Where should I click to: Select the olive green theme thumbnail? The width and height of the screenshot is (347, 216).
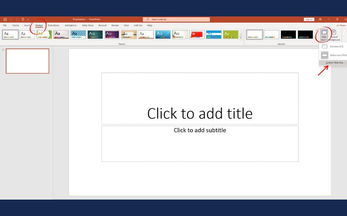(230, 35)
